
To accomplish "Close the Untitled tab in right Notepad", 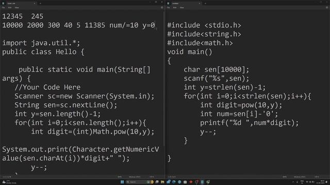I will coord(200,4).
